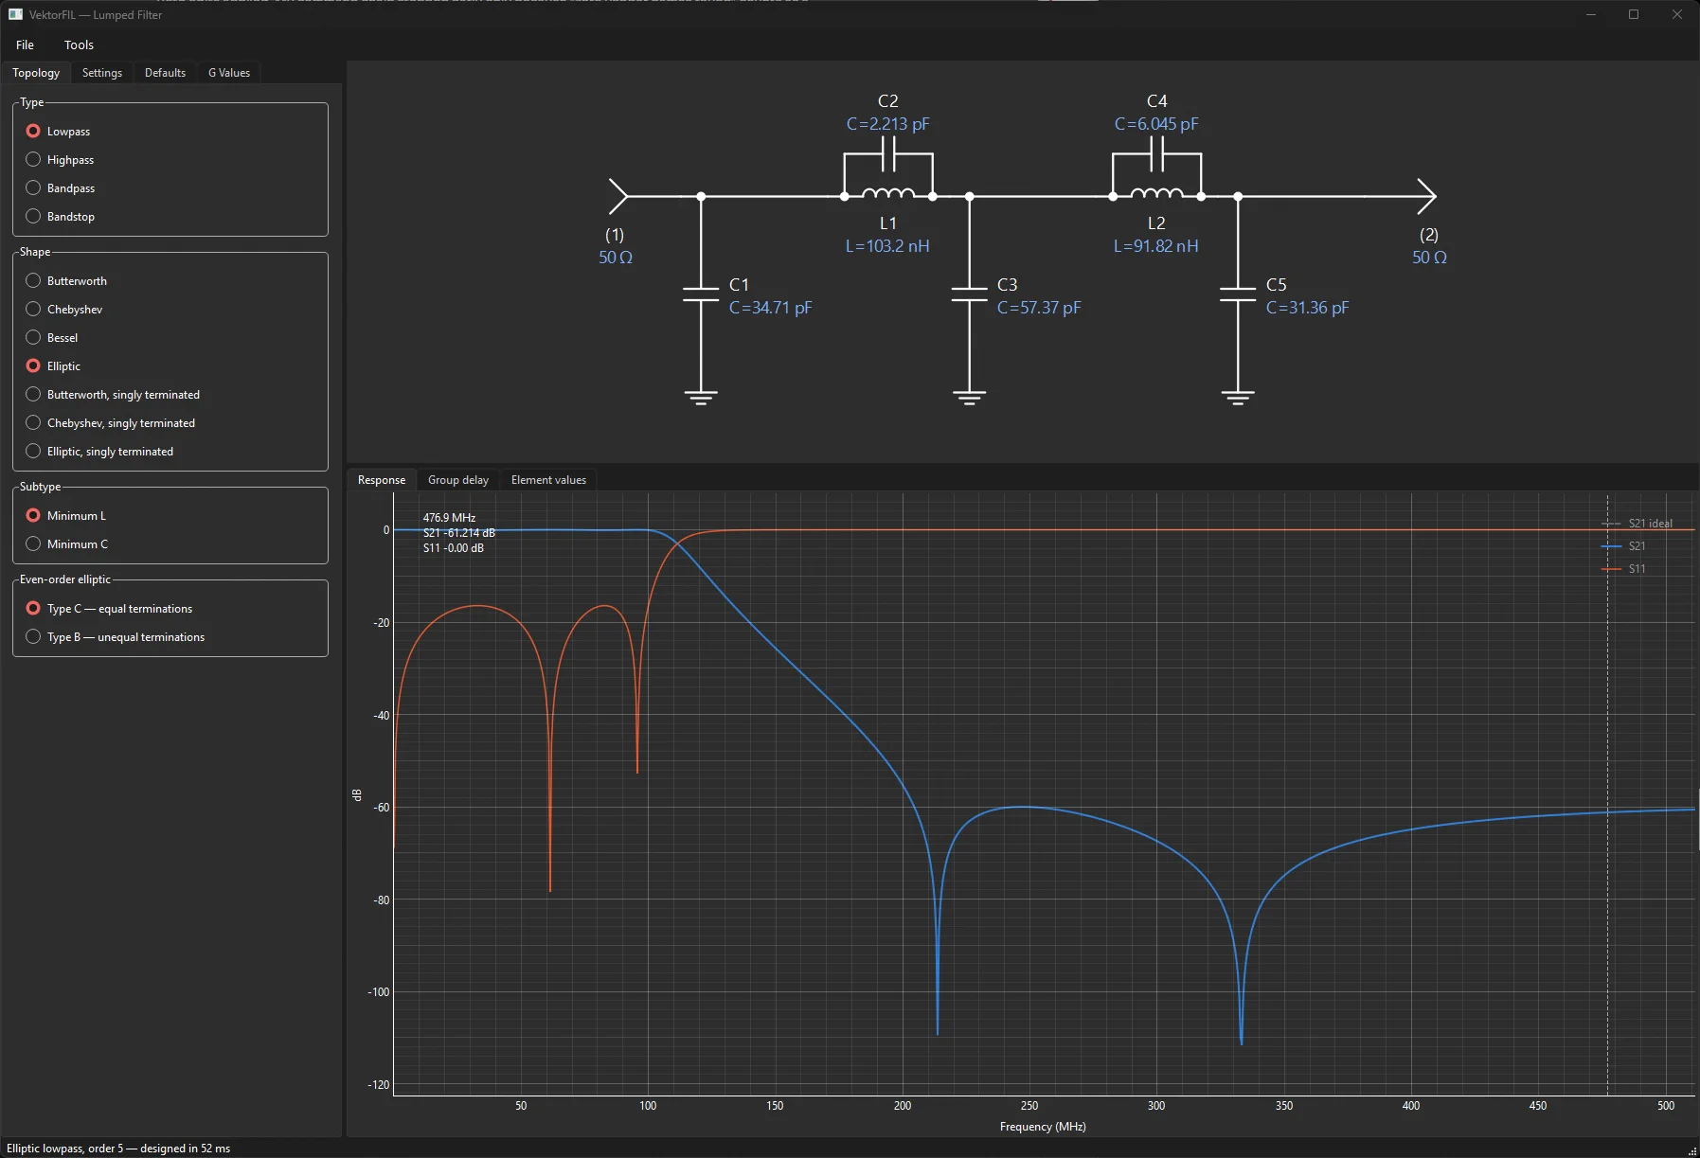Pick the Minimum C subtype
The image size is (1700, 1158).
[67, 544]
